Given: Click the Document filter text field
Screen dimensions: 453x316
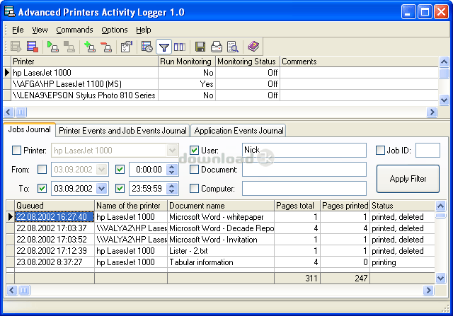Looking at the screenshot, I should click(304, 170).
